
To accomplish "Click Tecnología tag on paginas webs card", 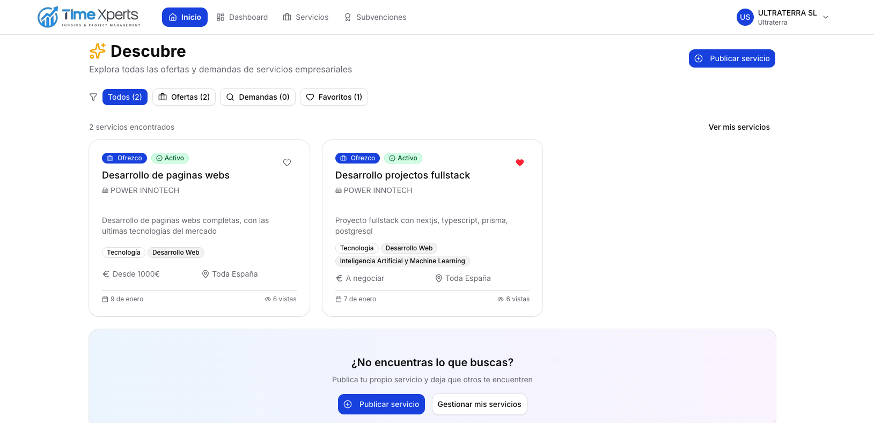I will (x=123, y=253).
